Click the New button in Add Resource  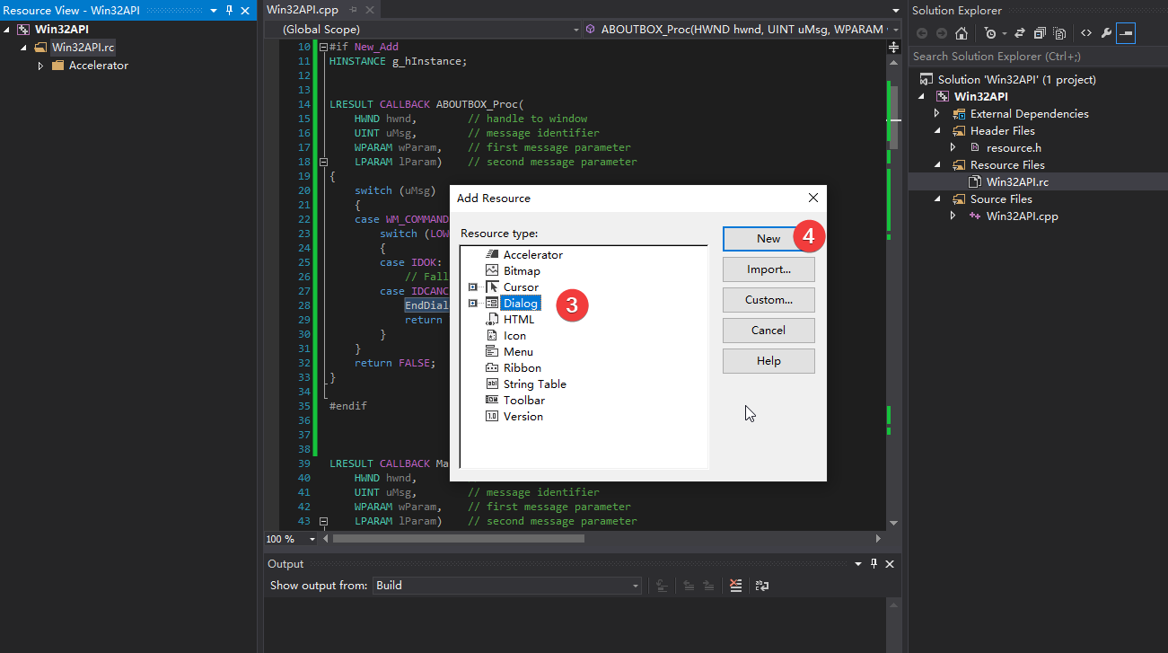click(768, 238)
